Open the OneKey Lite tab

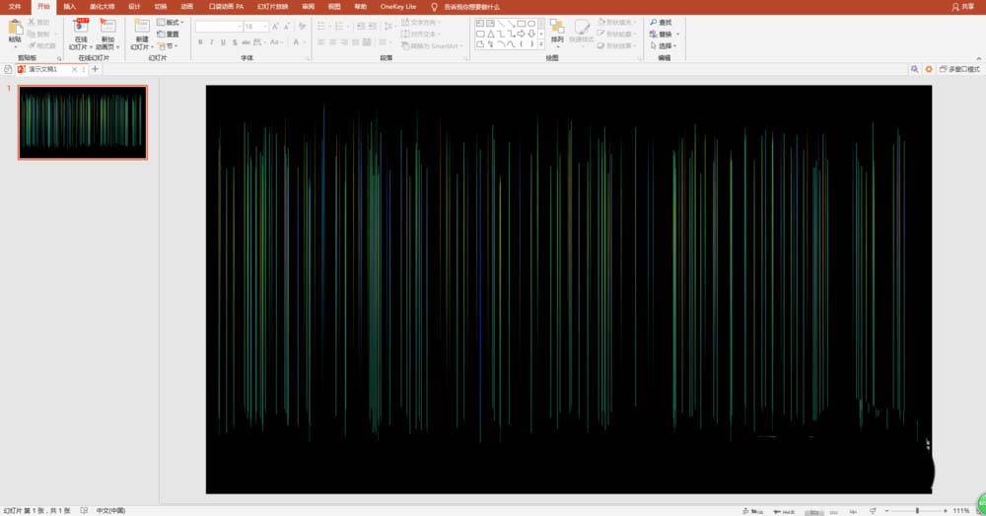click(x=398, y=6)
